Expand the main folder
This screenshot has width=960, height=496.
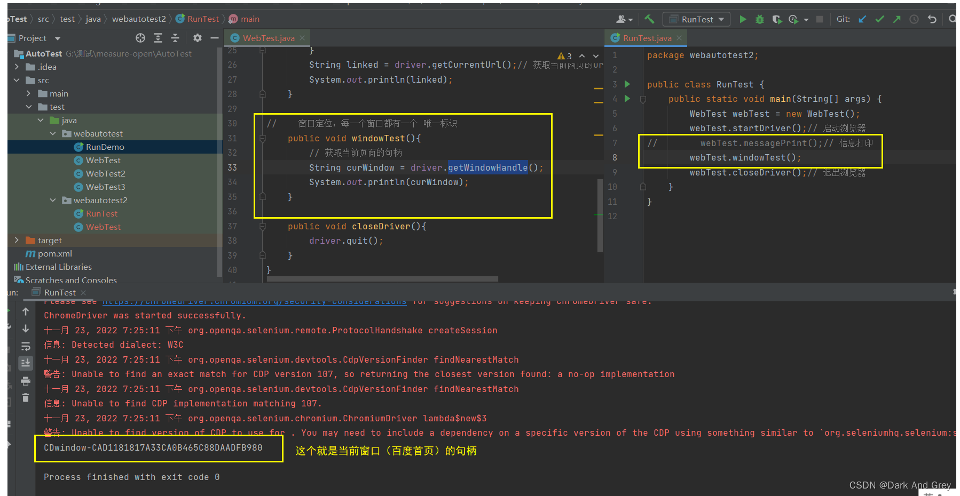pyautogui.click(x=28, y=93)
